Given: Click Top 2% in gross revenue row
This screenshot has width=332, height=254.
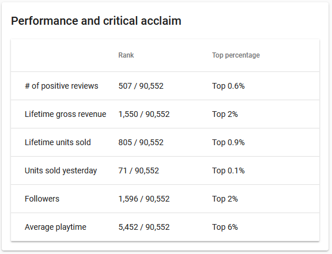Looking at the screenshot, I should [225, 114].
